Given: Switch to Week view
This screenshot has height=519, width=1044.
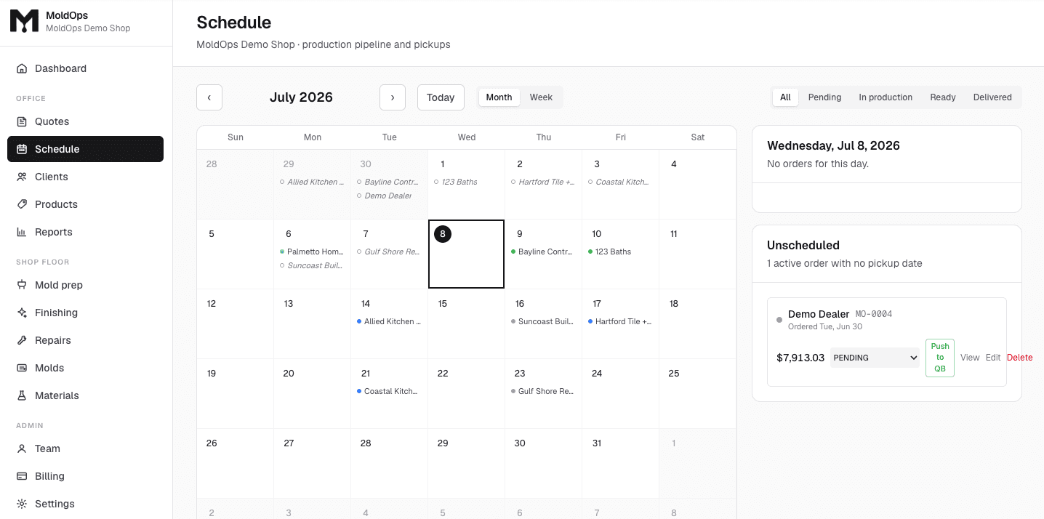Looking at the screenshot, I should pyautogui.click(x=541, y=97).
